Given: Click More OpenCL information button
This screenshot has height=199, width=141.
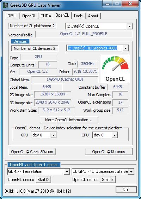Looking at the screenshot, I should (69, 120).
